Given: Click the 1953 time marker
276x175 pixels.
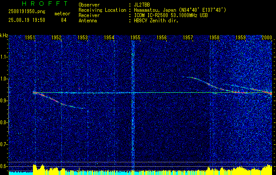Looking at the screenshot, I should point(83,37).
